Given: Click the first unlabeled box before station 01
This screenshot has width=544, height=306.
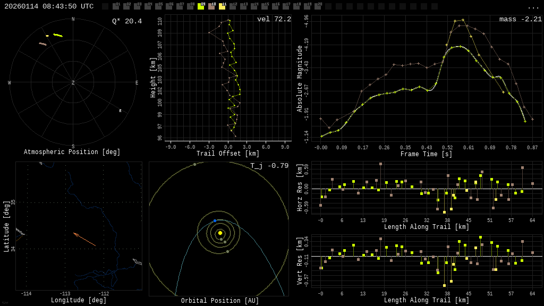Looking at the screenshot, I should tap(105, 6).
